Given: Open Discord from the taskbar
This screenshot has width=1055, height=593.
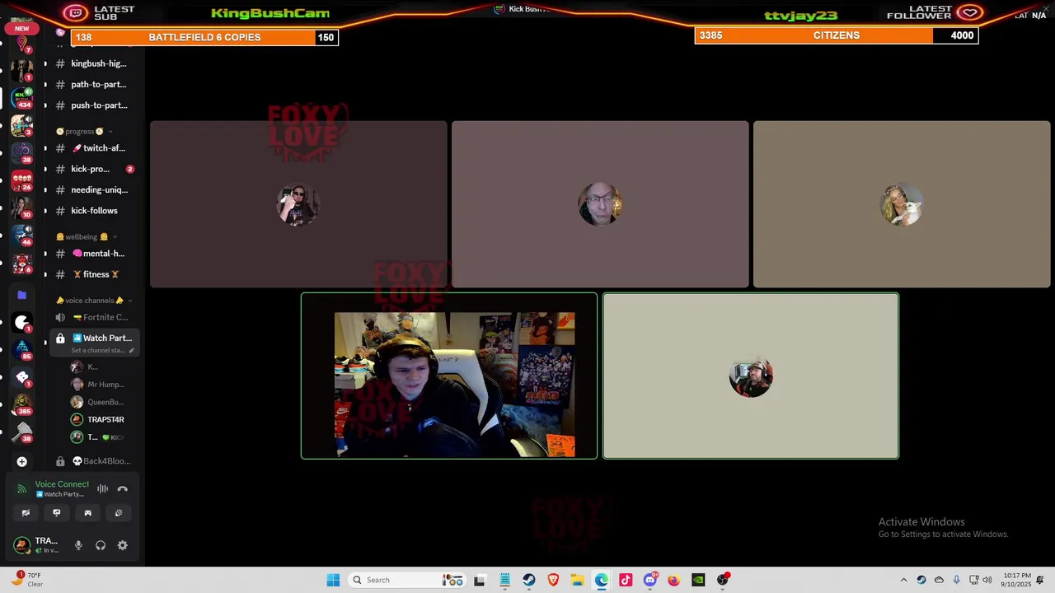Looking at the screenshot, I should [x=650, y=580].
